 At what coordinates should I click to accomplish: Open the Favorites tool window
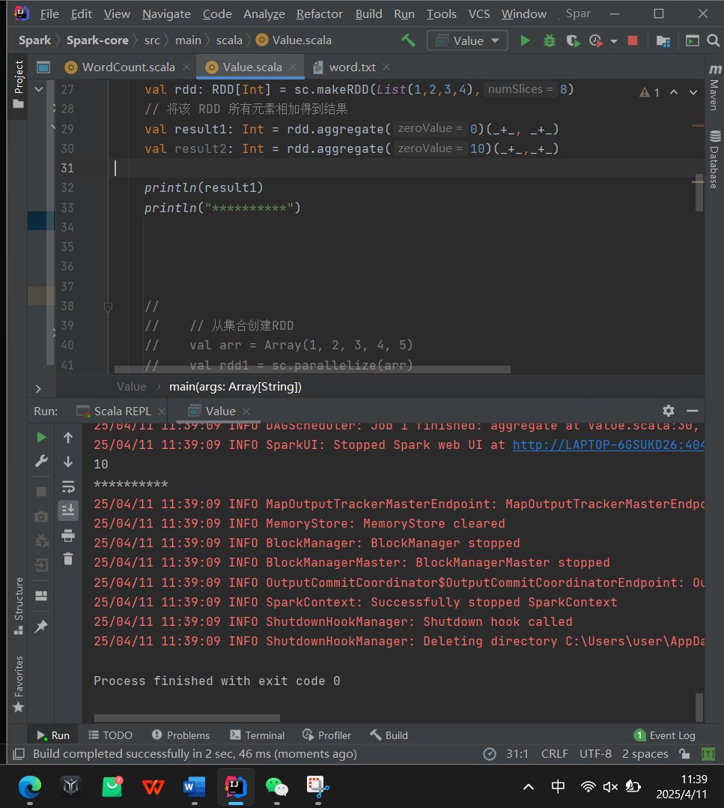tap(19, 684)
